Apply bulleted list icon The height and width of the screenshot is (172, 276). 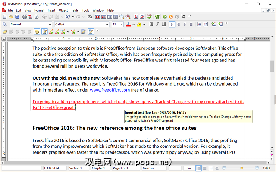tap(199, 24)
